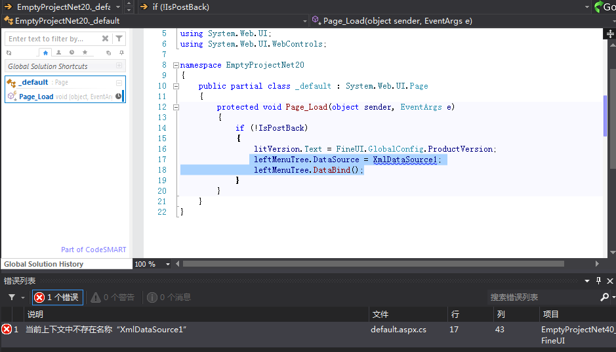
Task: Click the squiggly-underlined XmlDataSource1 in code
Action: click(405, 160)
